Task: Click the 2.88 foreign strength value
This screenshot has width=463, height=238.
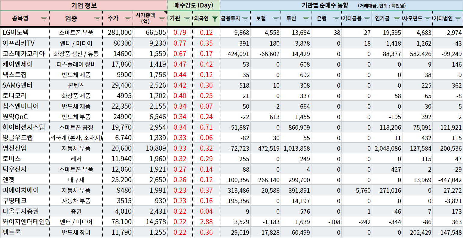Action: coord(206,222)
